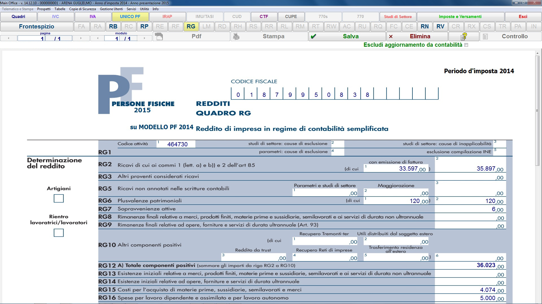Click the Controllo document icon

[485, 37]
